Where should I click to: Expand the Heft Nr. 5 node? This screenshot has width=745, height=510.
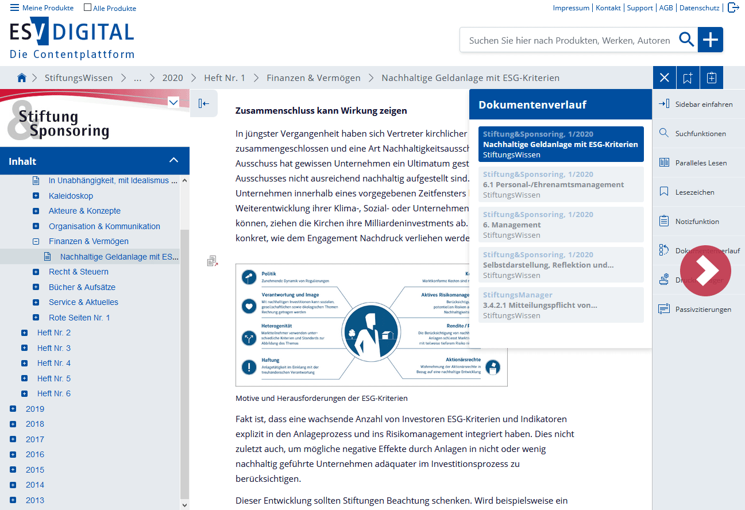(24, 378)
